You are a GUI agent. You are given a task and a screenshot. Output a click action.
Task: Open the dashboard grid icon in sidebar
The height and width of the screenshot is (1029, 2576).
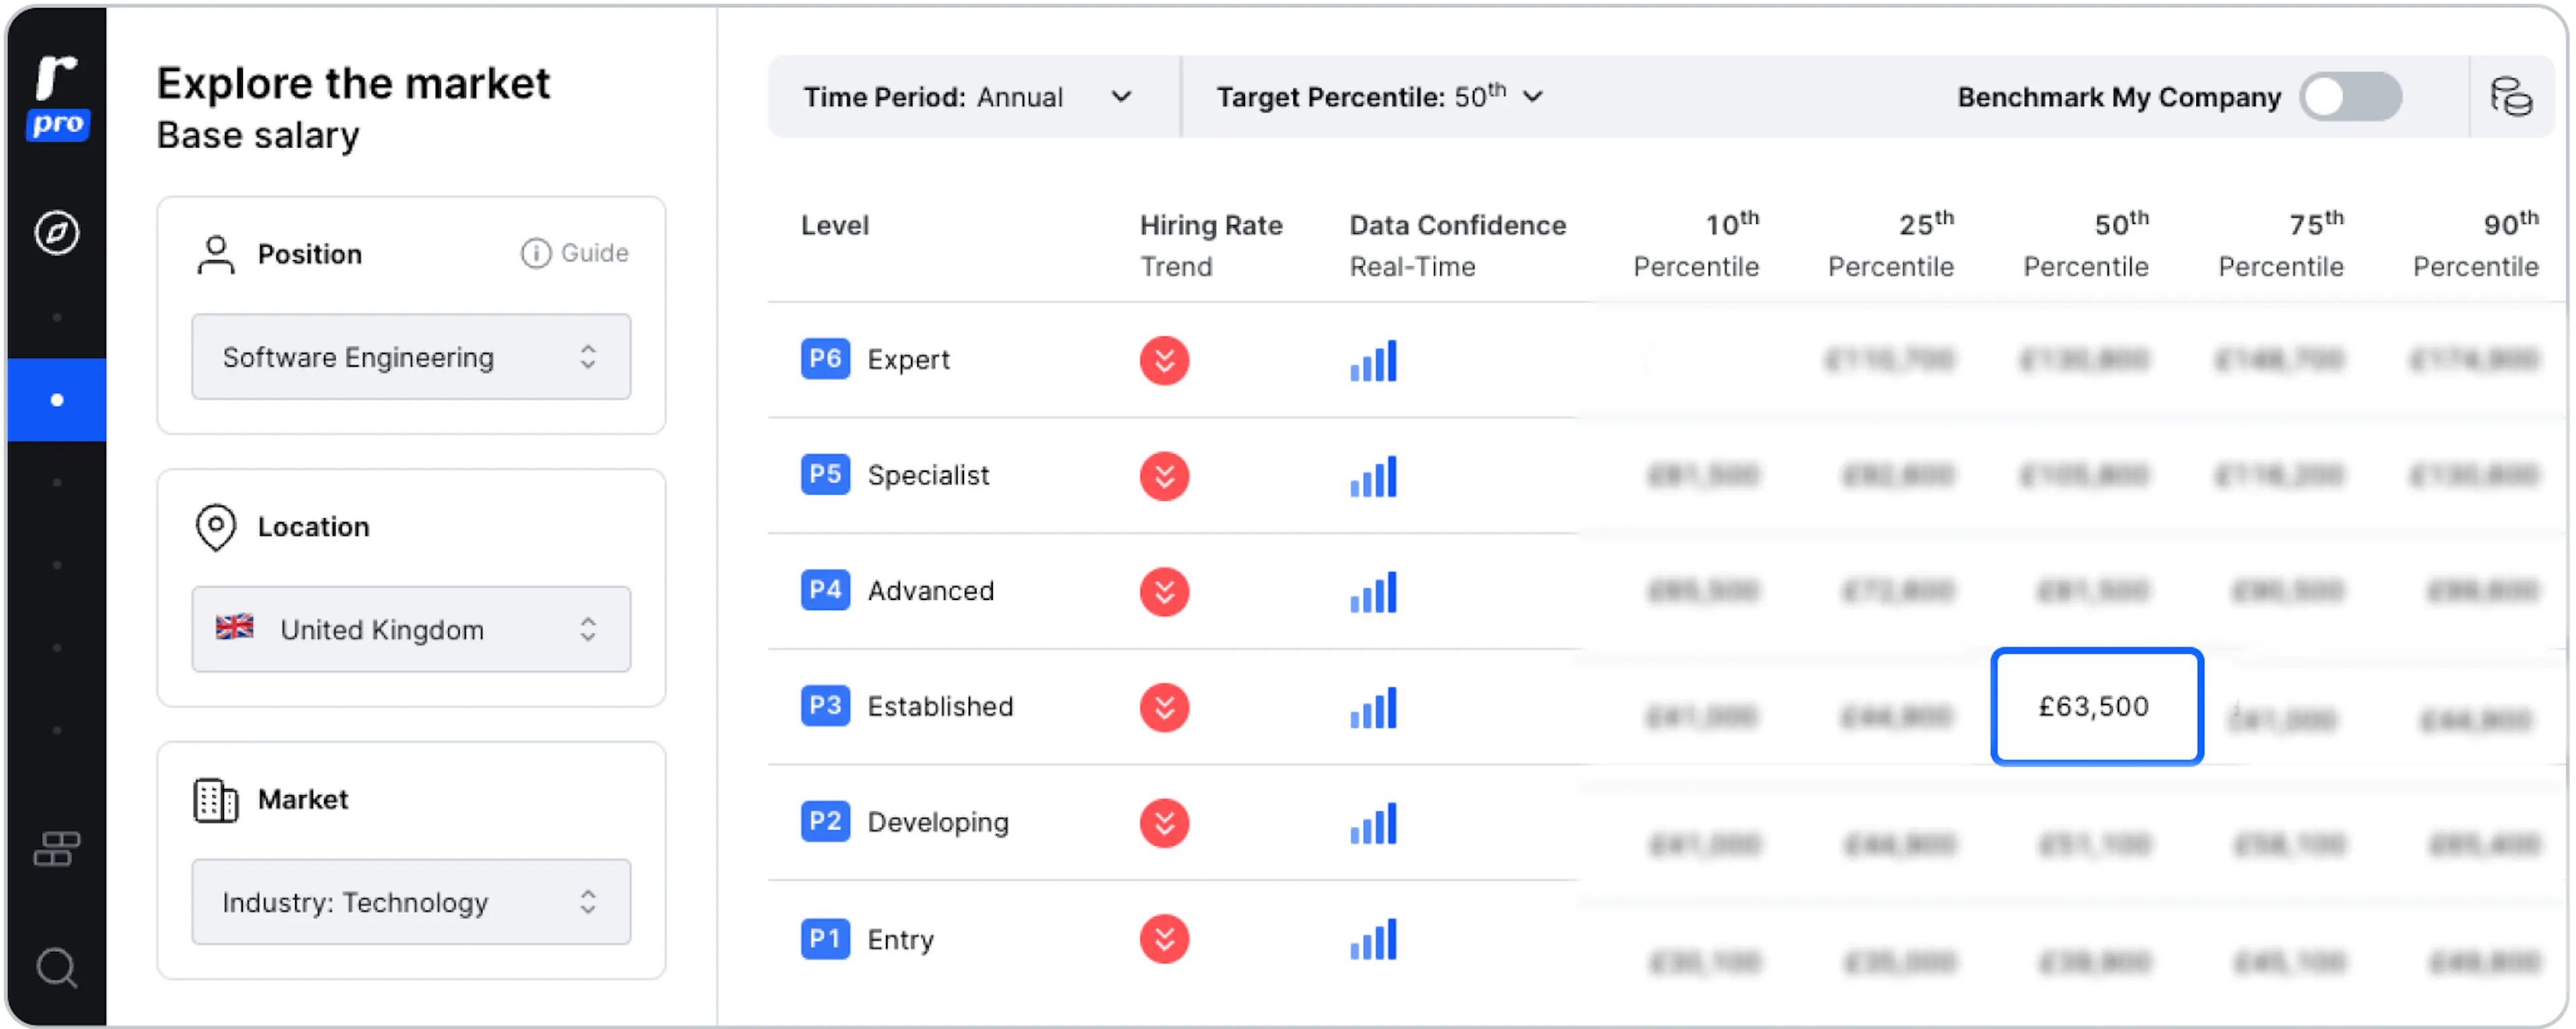57,849
